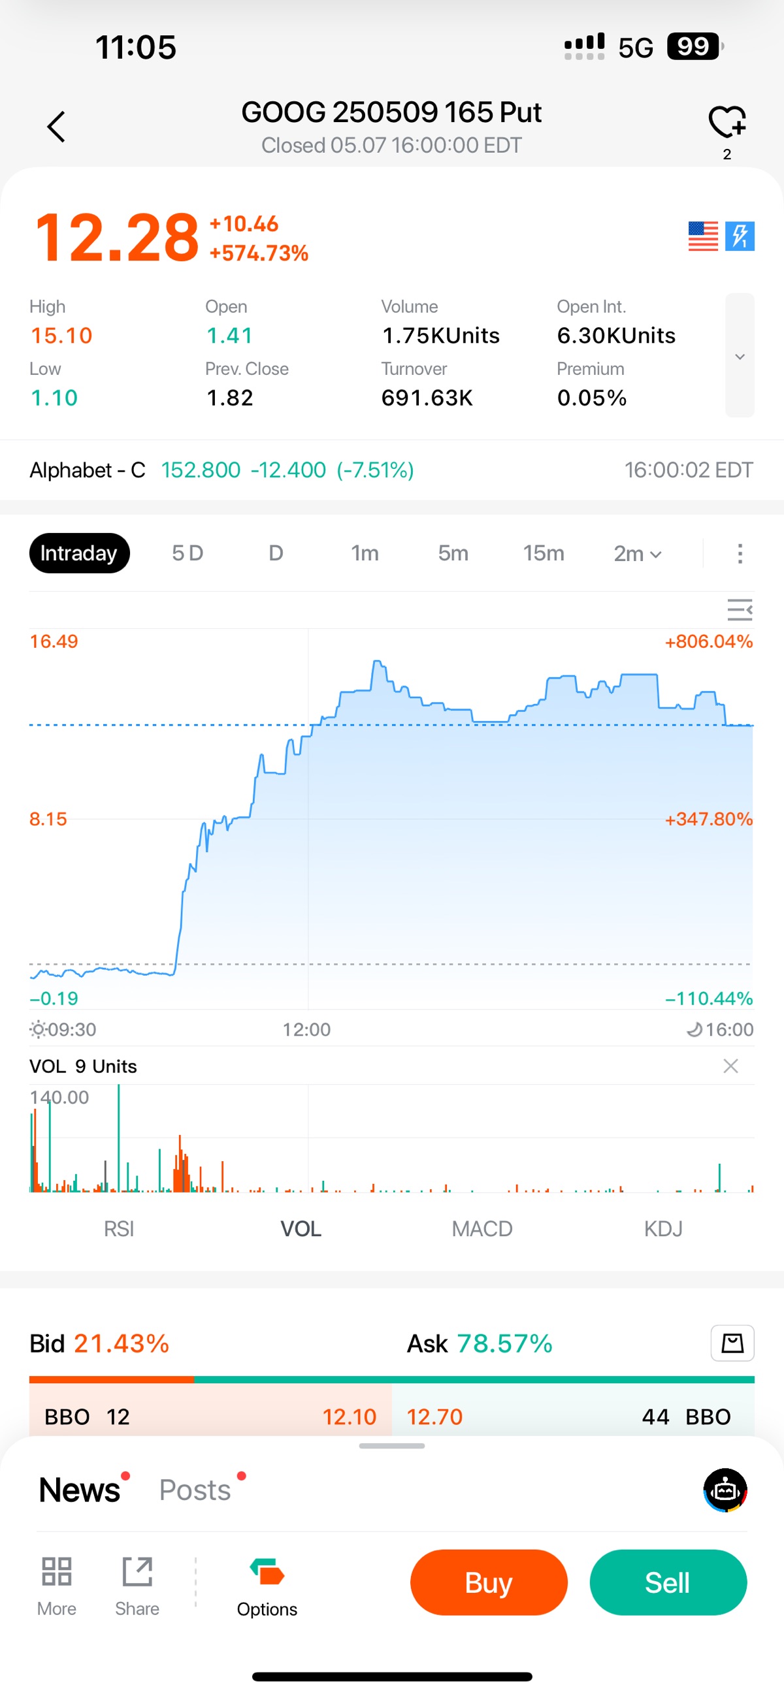
Task: Expand the quote details chevron
Action: 739,356
